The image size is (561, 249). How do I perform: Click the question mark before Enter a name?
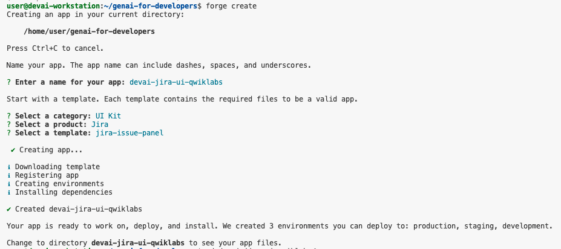8,82
